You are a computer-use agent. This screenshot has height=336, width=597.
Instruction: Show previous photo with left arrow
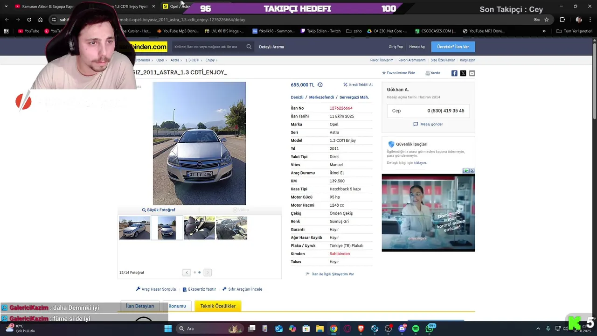(187, 273)
